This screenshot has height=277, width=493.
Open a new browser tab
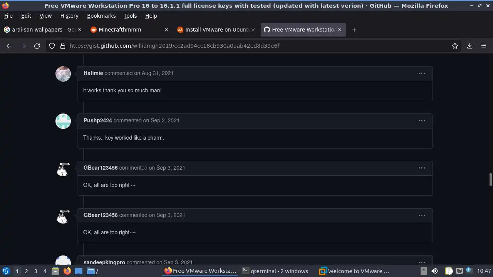tap(354, 30)
